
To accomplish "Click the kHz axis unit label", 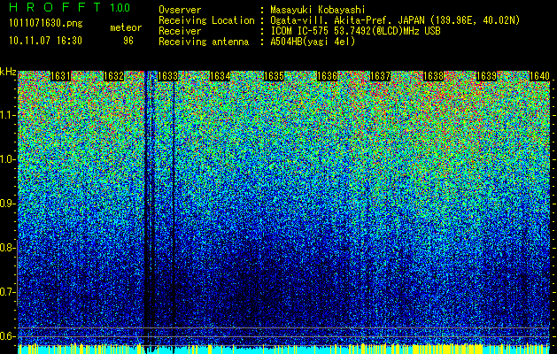I will coord(8,72).
